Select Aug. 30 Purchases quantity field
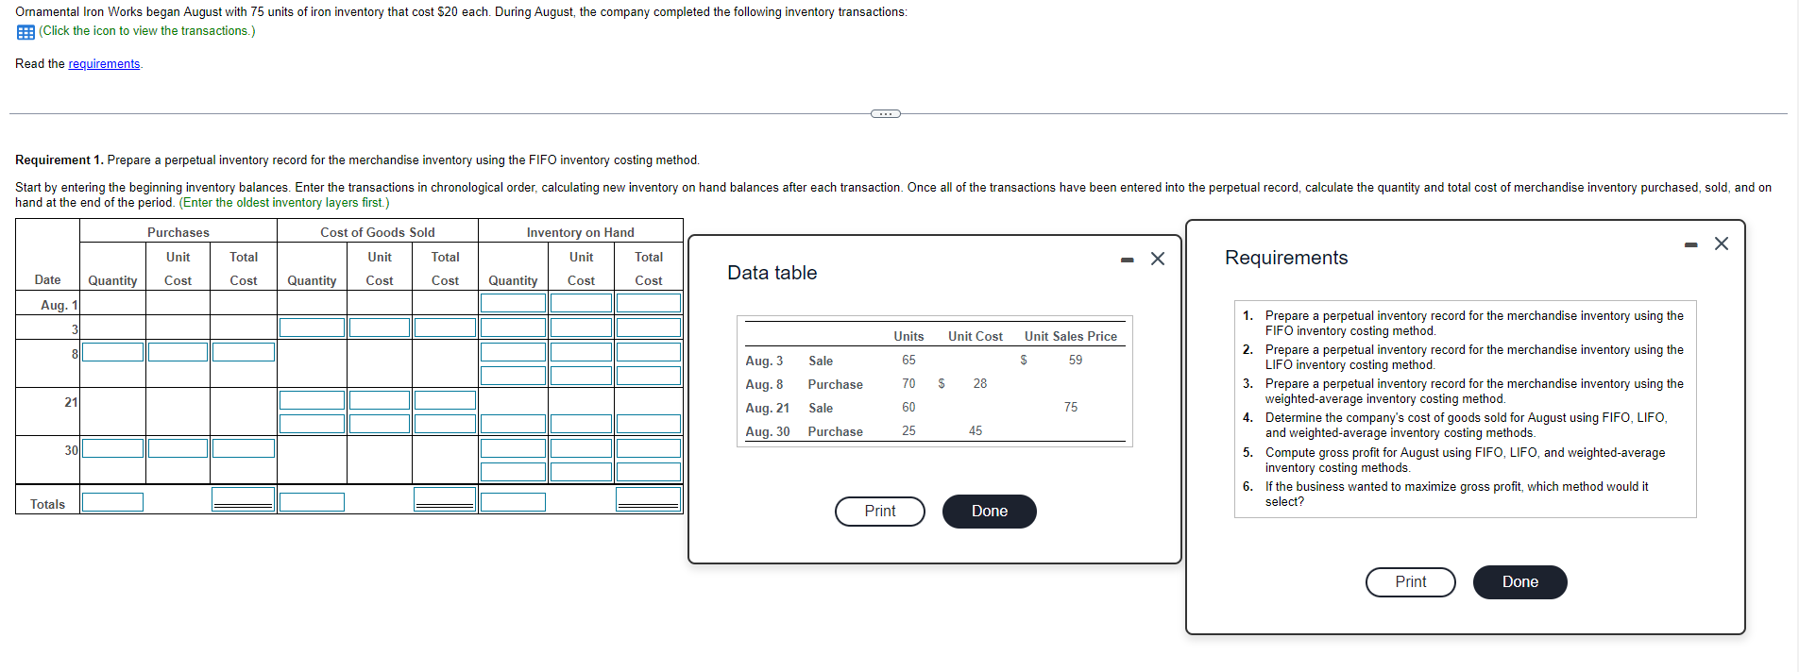1799x672 pixels. pyautogui.click(x=112, y=448)
